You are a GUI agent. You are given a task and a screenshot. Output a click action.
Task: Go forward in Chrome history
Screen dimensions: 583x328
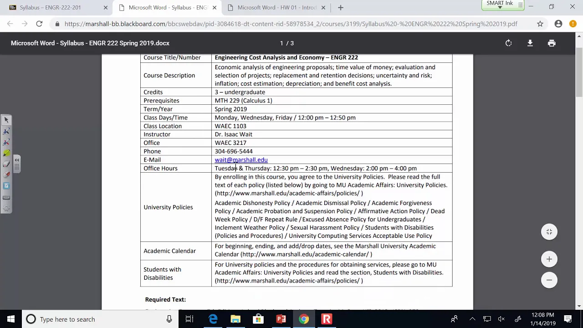(25, 24)
